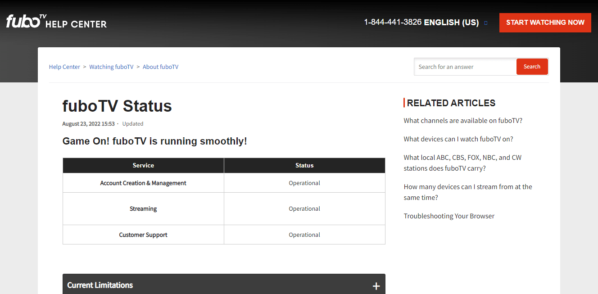Image resolution: width=598 pixels, height=294 pixels.
Task: Select the Streaming row's Operational status cell
Action: (304, 209)
